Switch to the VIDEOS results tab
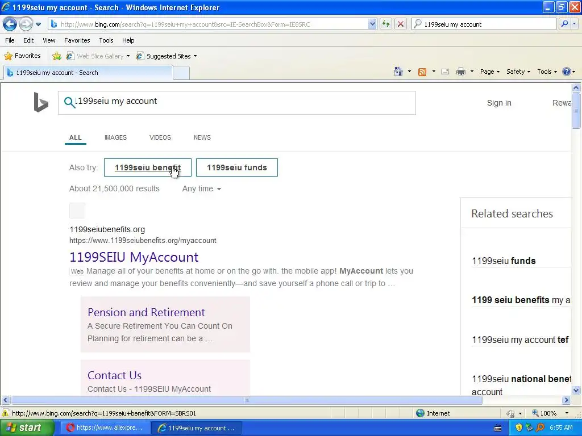582x436 pixels. (x=160, y=137)
